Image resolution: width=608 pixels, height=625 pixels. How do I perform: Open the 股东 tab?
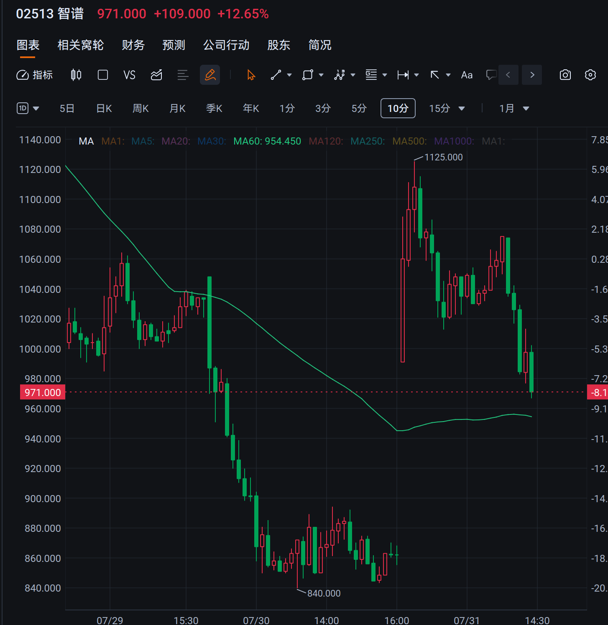pyautogui.click(x=279, y=45)
